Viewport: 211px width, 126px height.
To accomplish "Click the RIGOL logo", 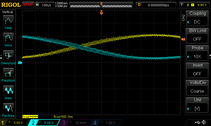I will pyautogui.click(x=11, y=5).
